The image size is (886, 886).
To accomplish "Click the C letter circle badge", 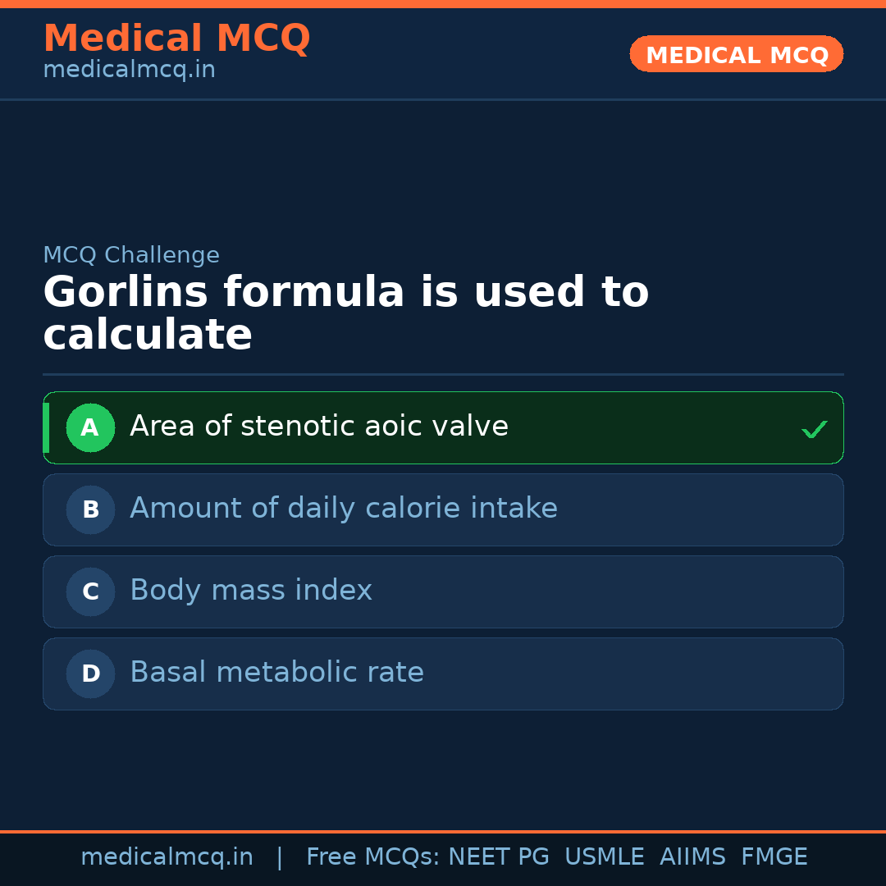I will (x=90, y=591).
